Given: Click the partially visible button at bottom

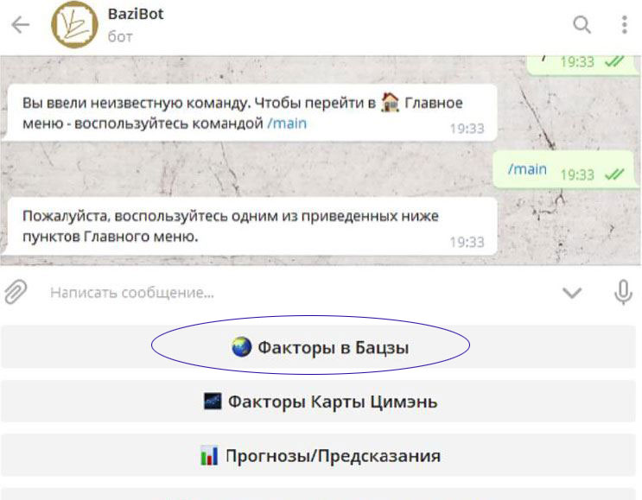Looking at the screenshot, I should click(x=321, y=495).
